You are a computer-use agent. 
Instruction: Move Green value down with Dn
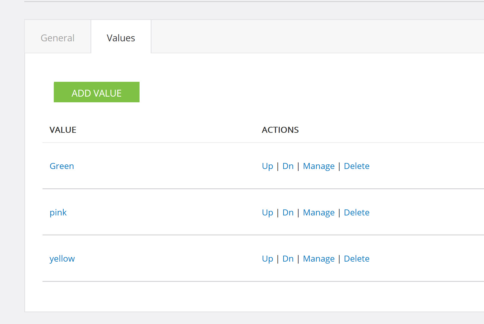288,166
